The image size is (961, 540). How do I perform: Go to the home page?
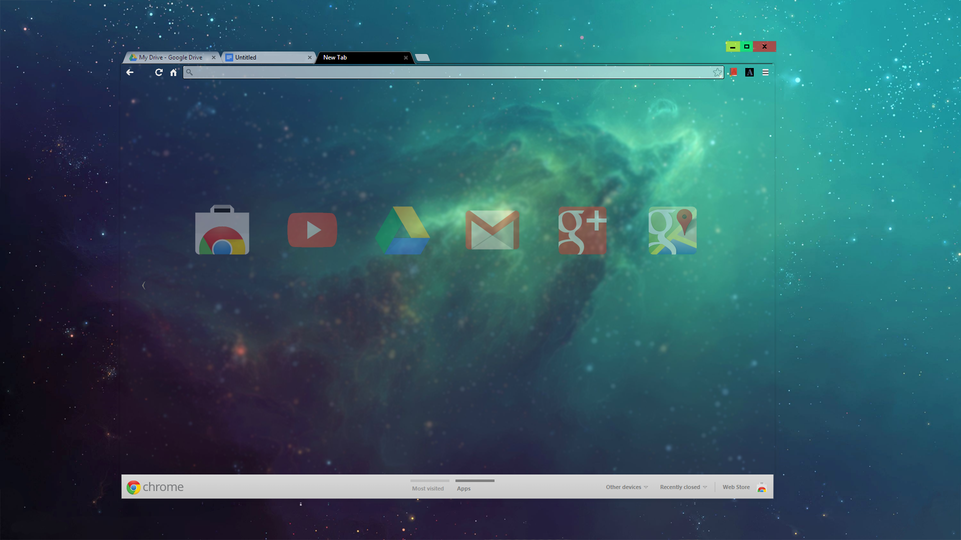[x=173, y=72]
